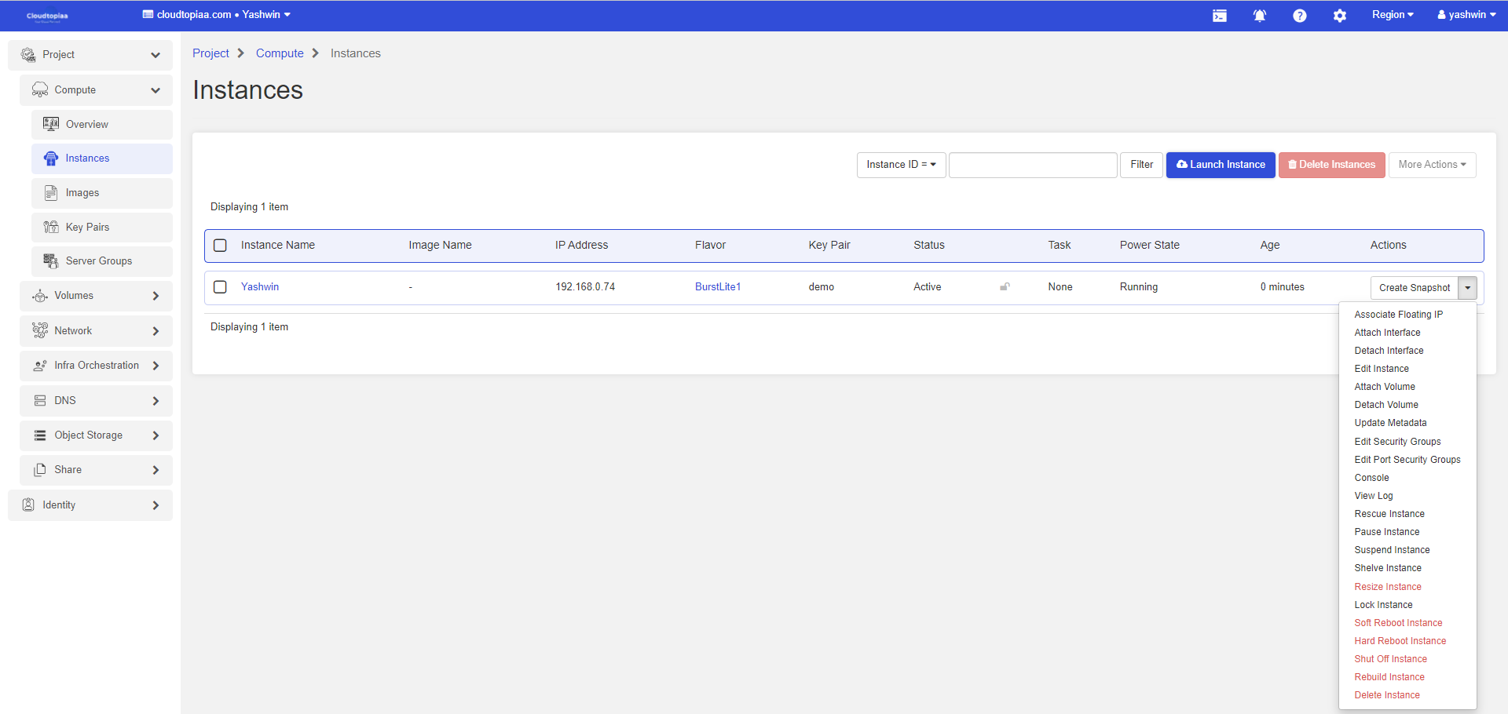Open the Region dropdown in header
Image resolution: width=1508 pixels, height=714 pixels.
[1392, 15]
